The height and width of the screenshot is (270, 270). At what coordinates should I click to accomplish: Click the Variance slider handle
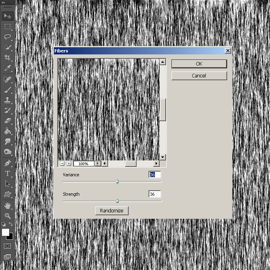click(x=117, y=181)
